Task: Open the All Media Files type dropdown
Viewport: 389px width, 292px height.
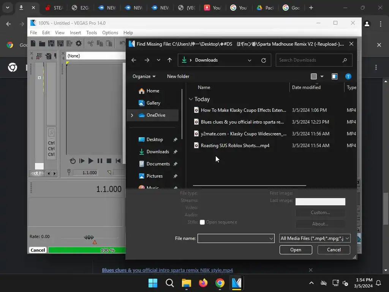Action: point(315,238)
